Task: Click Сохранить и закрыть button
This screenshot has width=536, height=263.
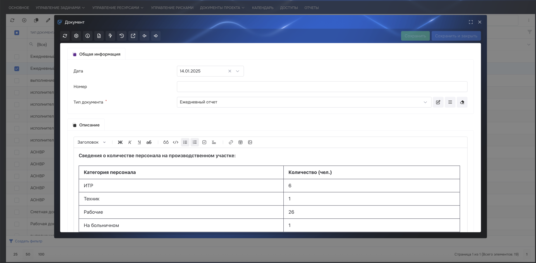Action: [456, 36]
